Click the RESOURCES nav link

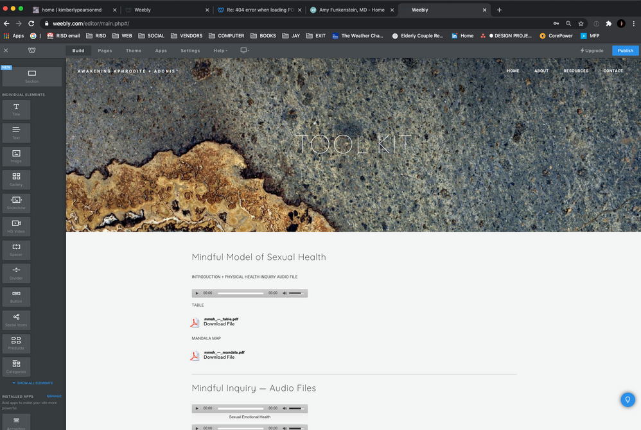575,71
